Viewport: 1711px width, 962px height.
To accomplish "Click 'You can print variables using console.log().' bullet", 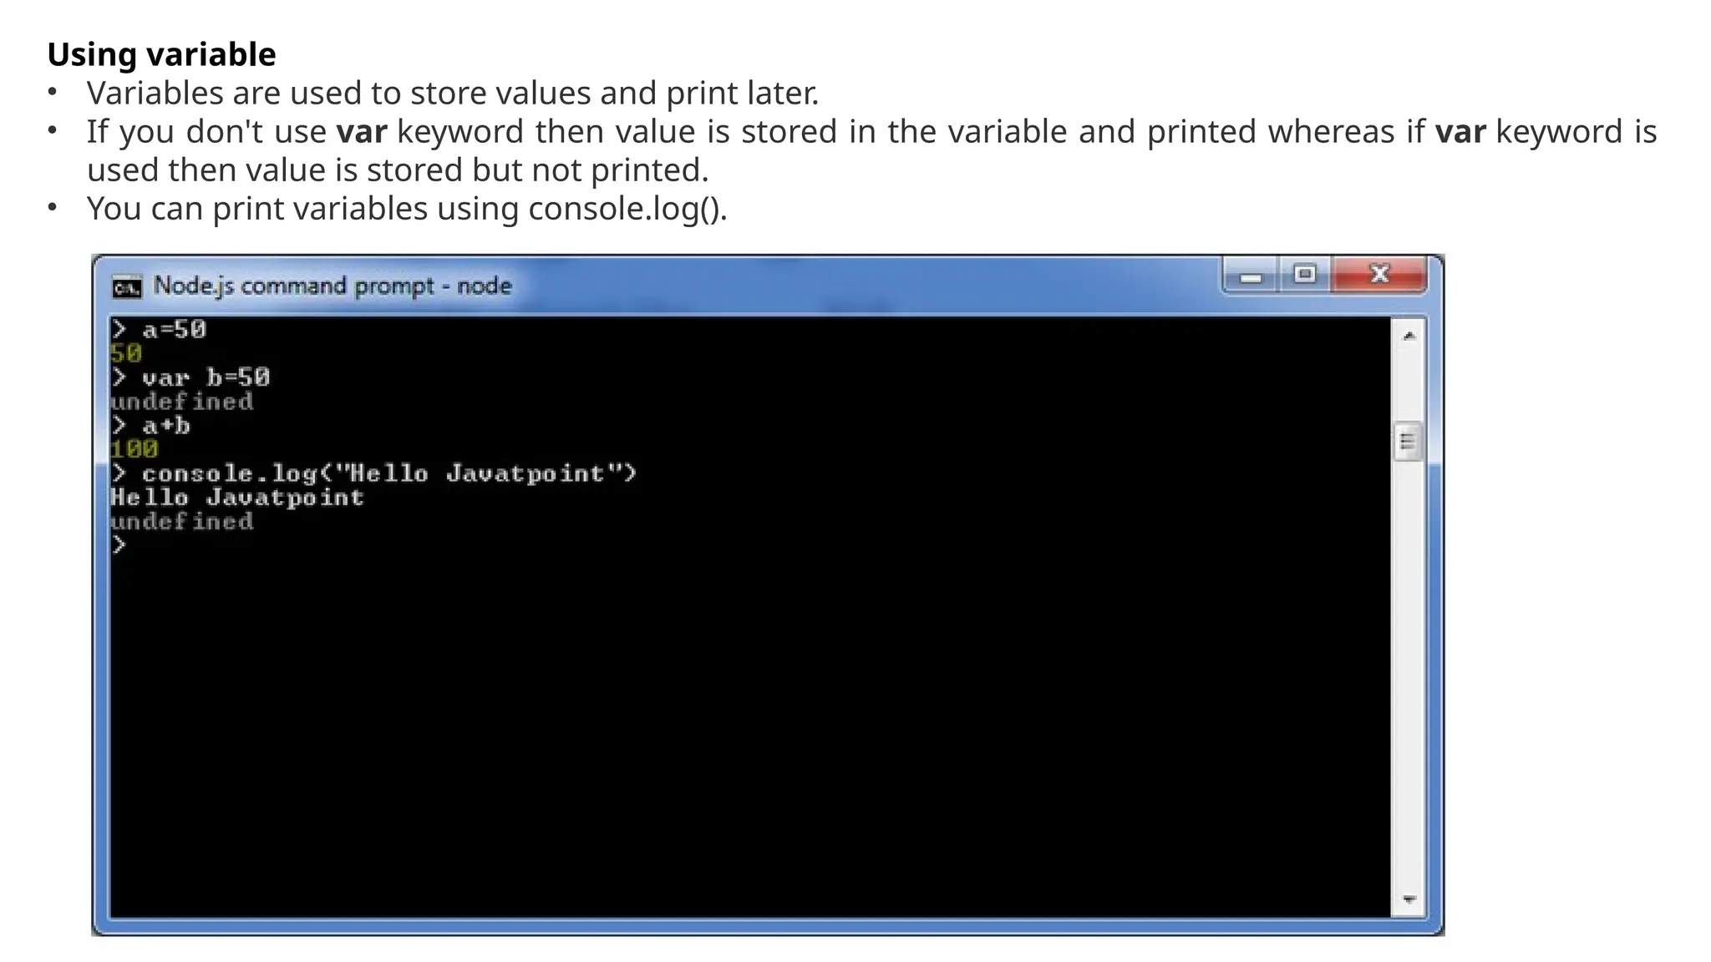I will (x=407, y=208).
